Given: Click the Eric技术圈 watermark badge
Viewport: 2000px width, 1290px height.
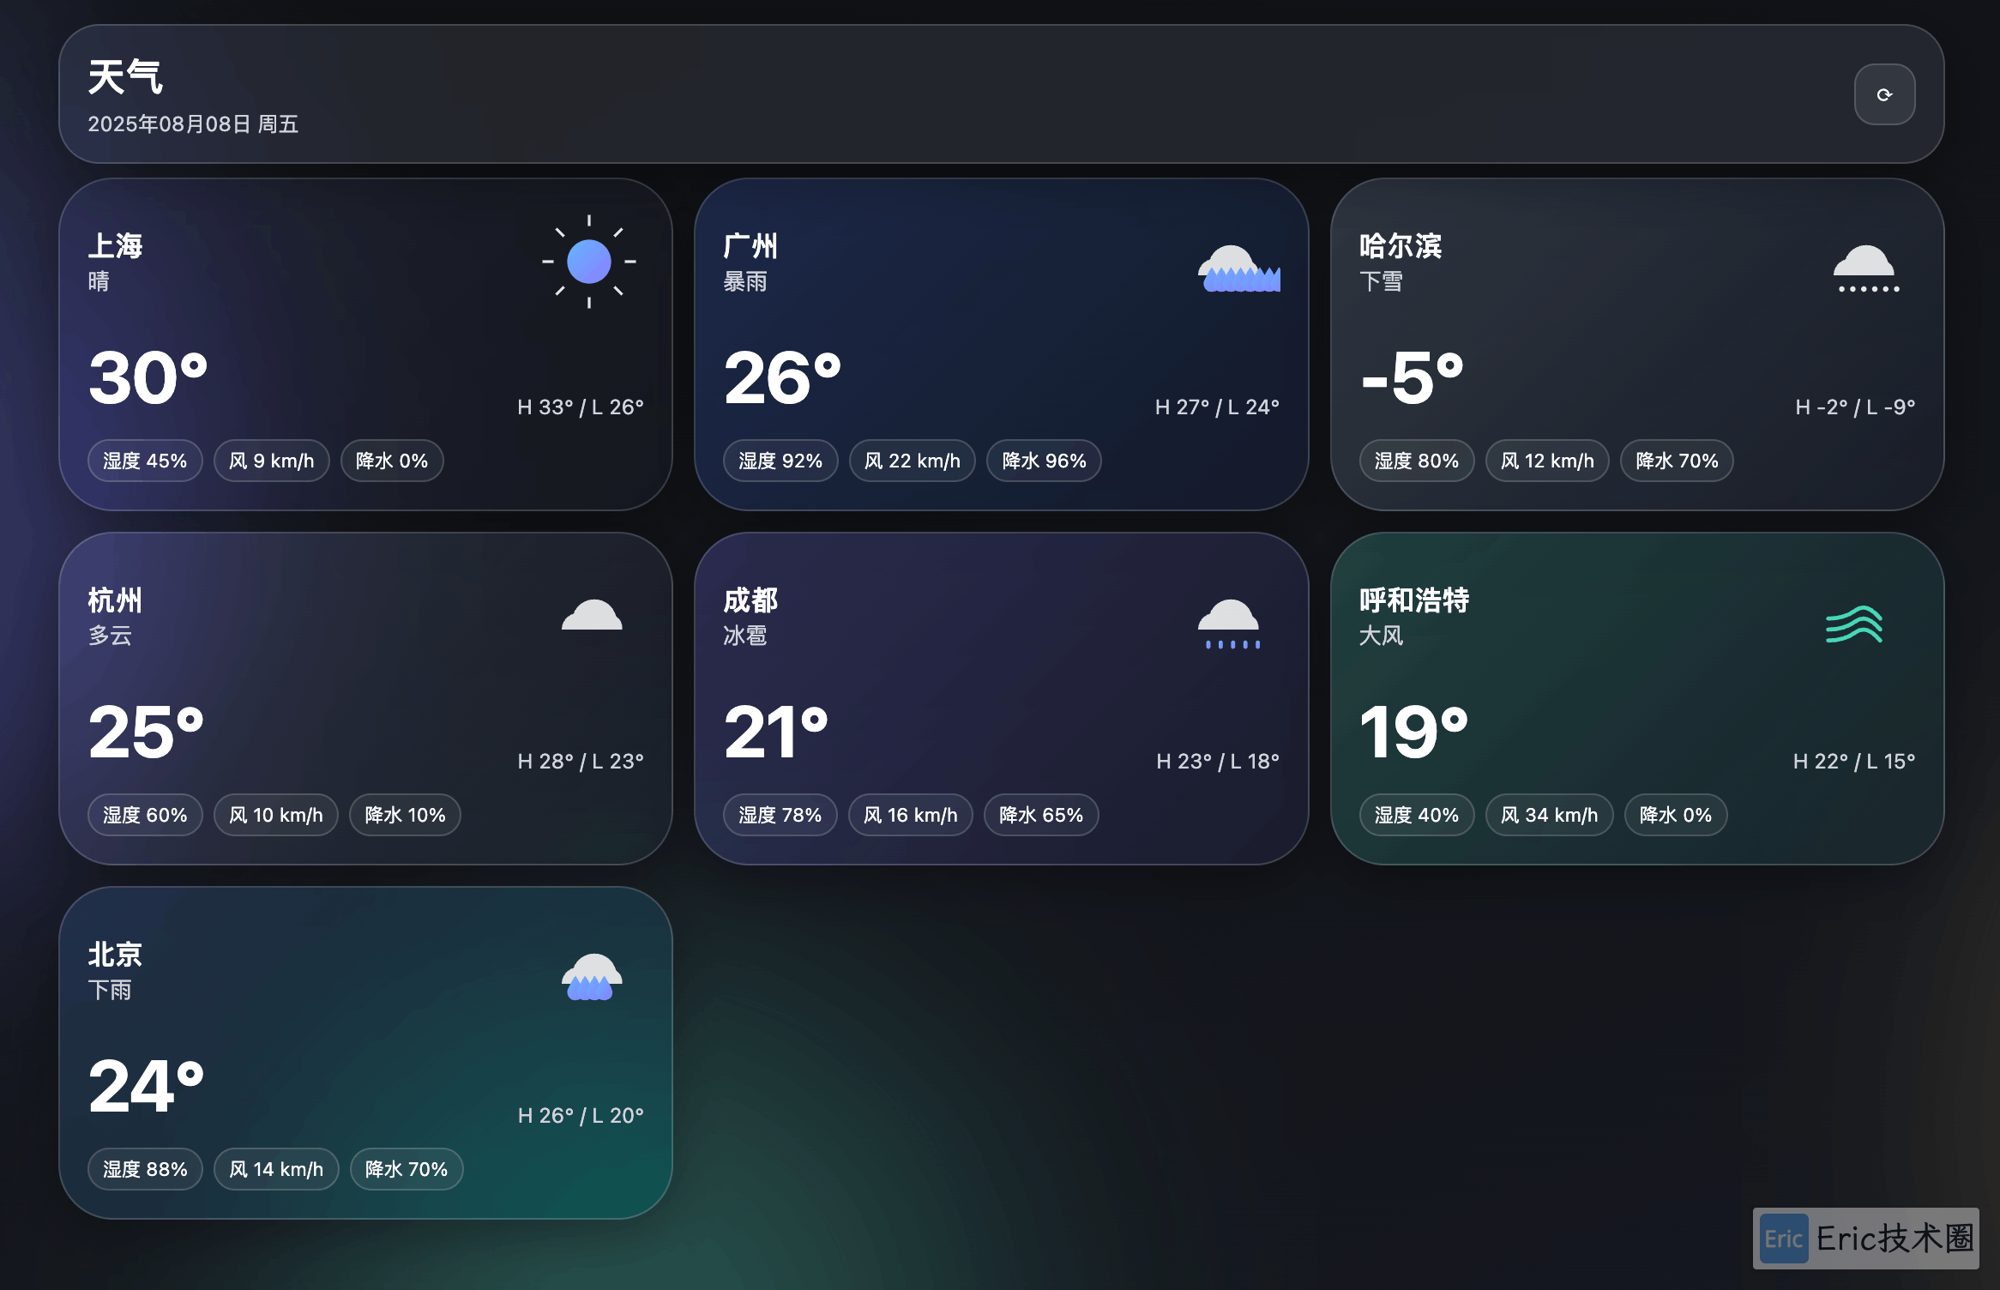Looking at the screenshot, I should point(1865,1239).
